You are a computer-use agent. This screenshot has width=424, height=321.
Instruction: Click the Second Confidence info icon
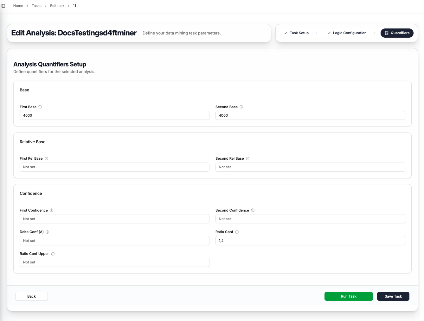(253, 210)
